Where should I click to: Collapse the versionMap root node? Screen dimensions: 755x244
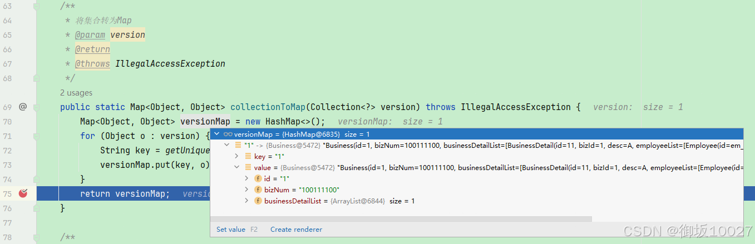216,134
